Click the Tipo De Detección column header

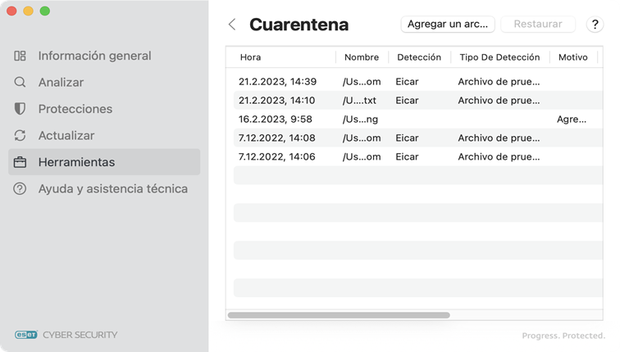click(x=499, y=57)
